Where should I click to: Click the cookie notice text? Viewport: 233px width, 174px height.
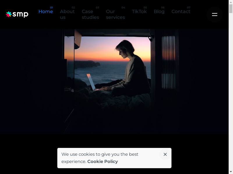pos(100,158)
